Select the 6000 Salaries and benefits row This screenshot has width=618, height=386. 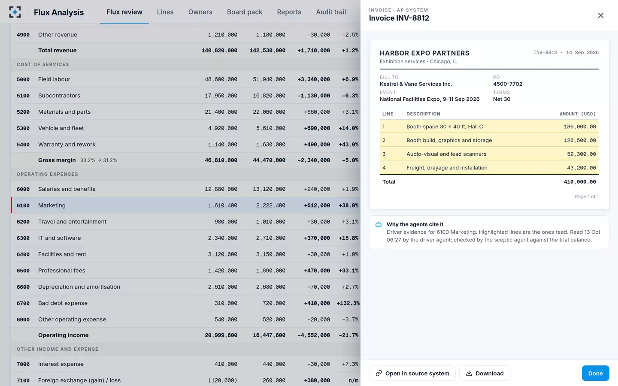click(186, 189)
